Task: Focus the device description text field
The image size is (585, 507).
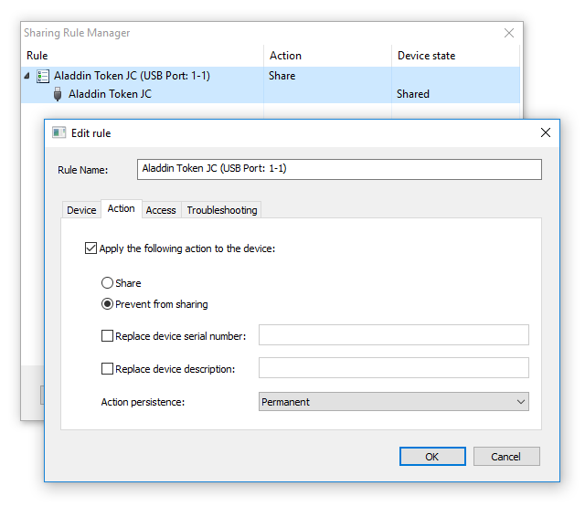Action: tap(394, 367)
